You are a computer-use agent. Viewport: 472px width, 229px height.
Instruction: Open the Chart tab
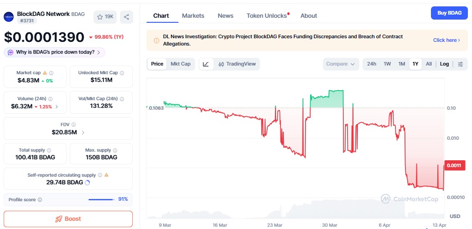[x=161, y=15]
